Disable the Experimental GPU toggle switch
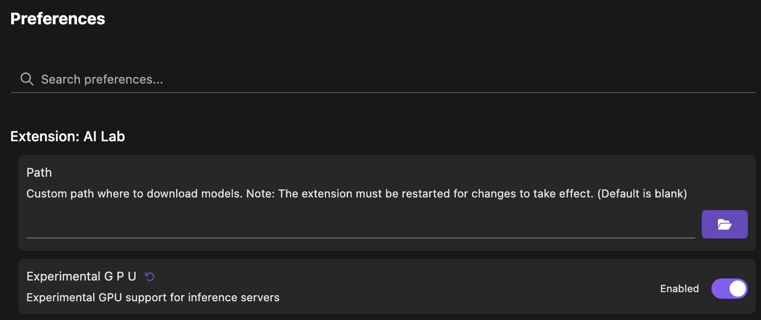 (729, 289)
